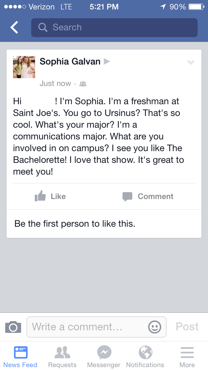Viewport: 208px width, 370px height.
Task: Tap the search magnifier icon
Action: tap(43, 27)
